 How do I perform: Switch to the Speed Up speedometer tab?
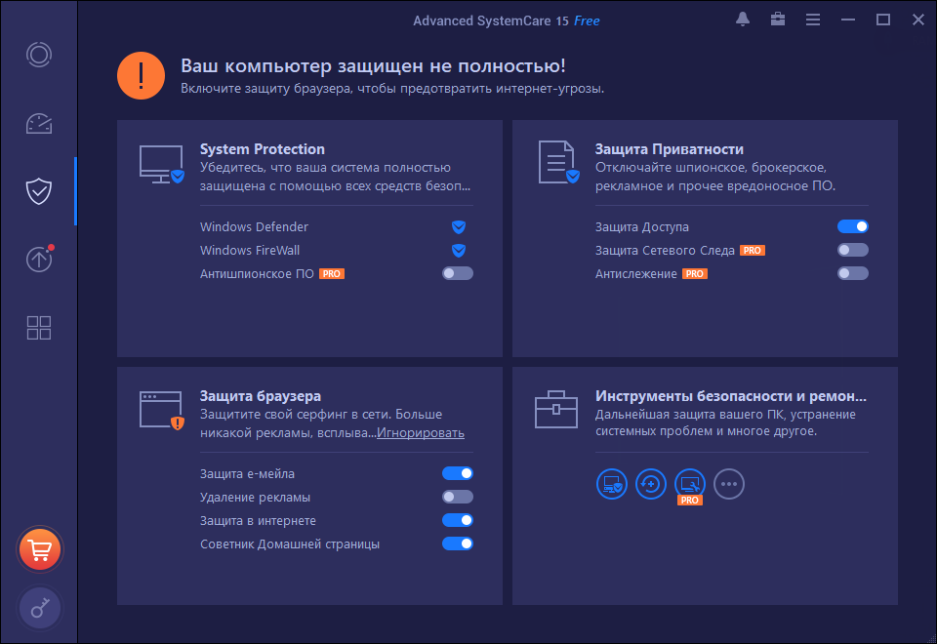pyautogui.click(x=38, y=124)
